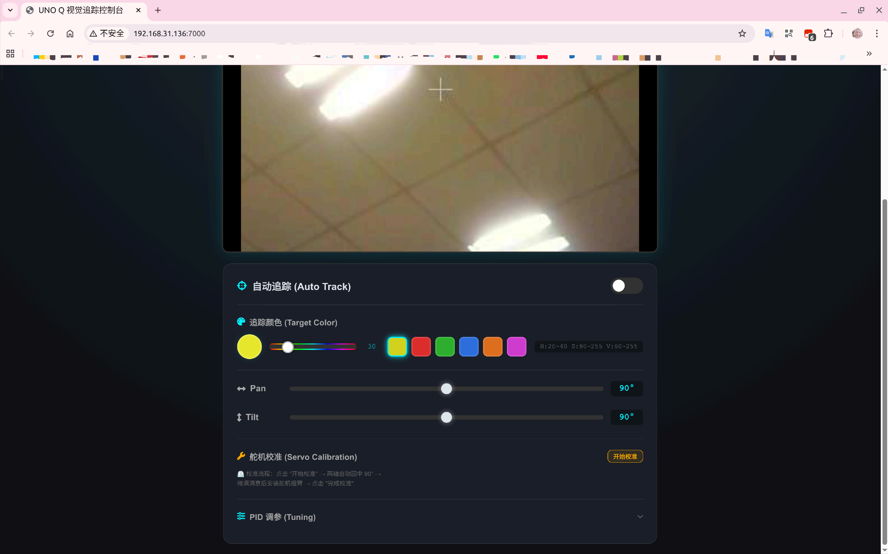Select the green target color swatch
This screenshot has width=888, height=554.
[445, 347]
